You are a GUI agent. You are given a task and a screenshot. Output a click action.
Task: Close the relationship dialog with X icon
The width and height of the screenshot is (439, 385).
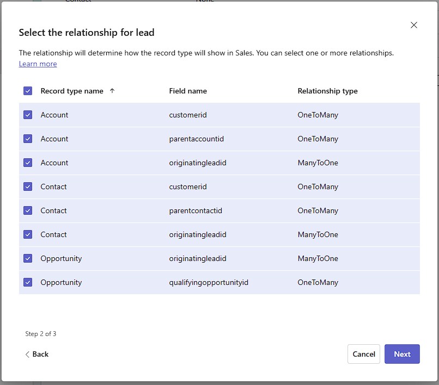coord(414,25)
